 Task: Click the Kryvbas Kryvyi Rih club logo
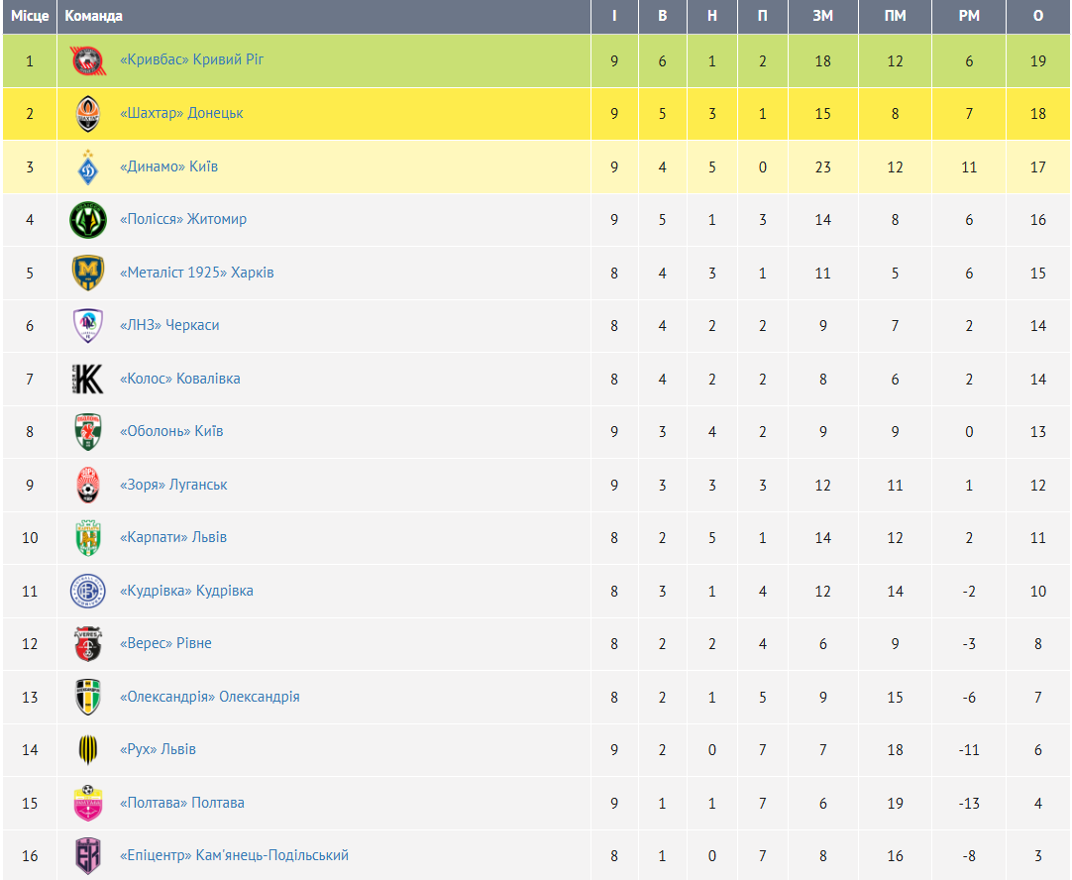coord(87,60)
